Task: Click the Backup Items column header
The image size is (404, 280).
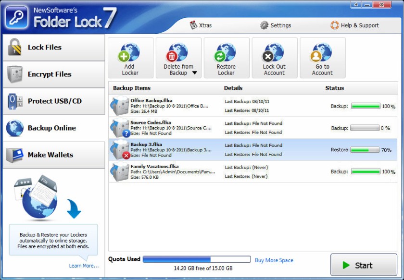Action: point(132,88)
